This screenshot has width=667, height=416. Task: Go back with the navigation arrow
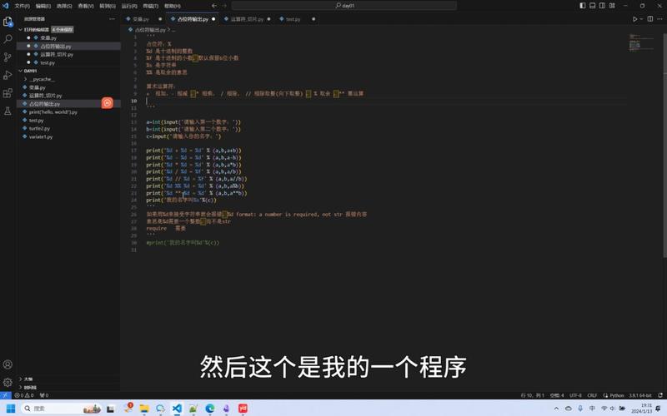[x=214, y=6]
